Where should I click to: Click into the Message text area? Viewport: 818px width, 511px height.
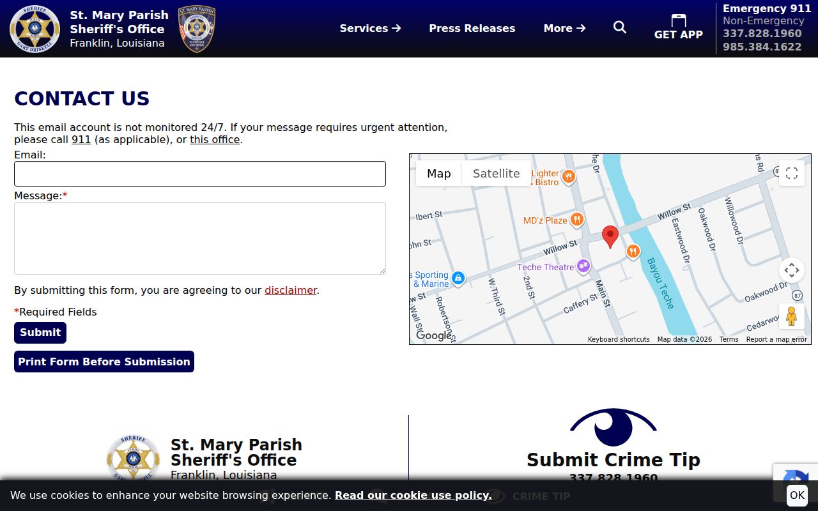point(200,238)
